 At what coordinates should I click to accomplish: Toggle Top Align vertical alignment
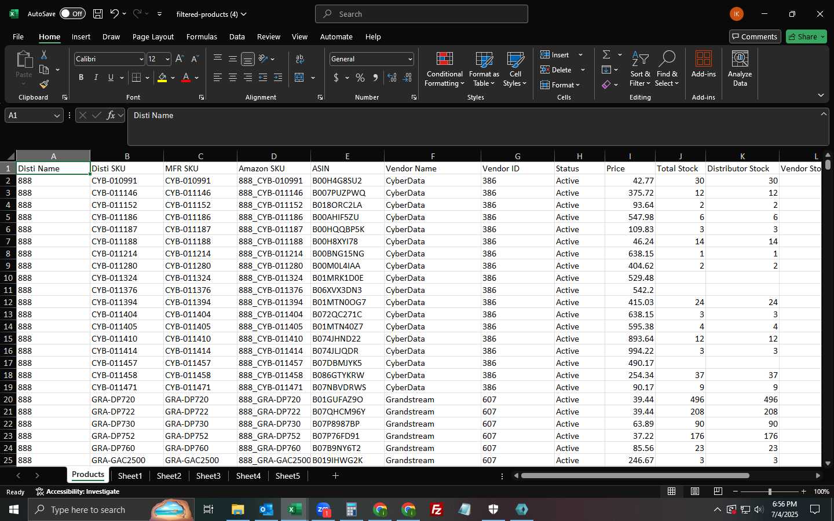click(218, 59)
